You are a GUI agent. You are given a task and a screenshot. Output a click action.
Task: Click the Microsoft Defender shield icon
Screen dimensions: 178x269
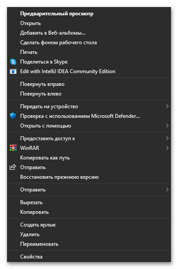[x=13, y=116]
